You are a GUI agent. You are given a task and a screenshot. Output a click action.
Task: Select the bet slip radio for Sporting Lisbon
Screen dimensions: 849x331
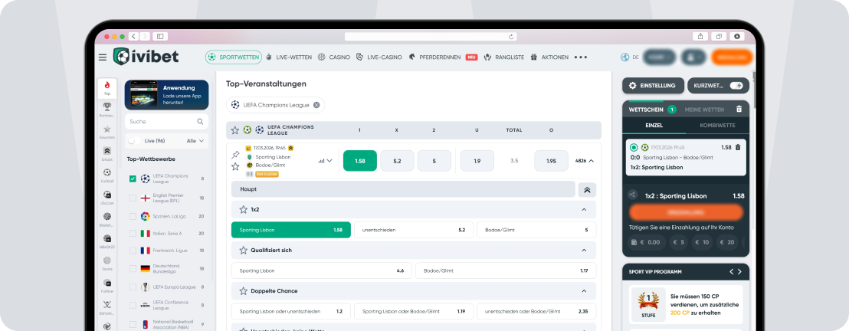pos(634,147)
